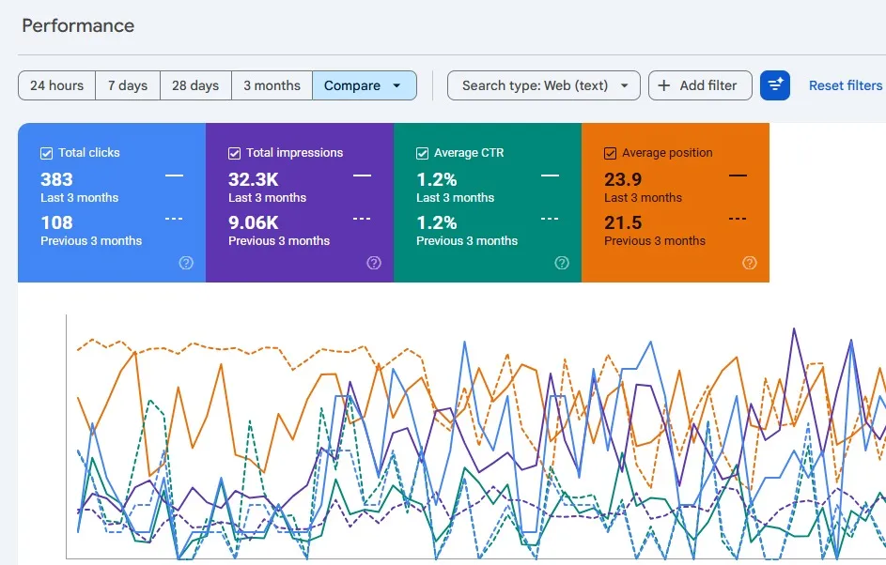Click plus icon in Add filter

664,85
